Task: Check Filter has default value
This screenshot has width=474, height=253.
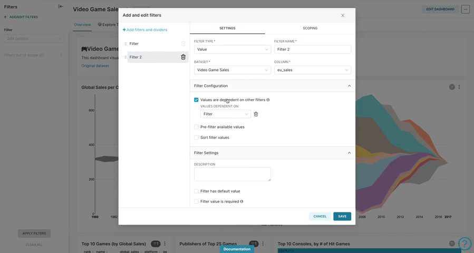Action: click(x=196, y=191)
